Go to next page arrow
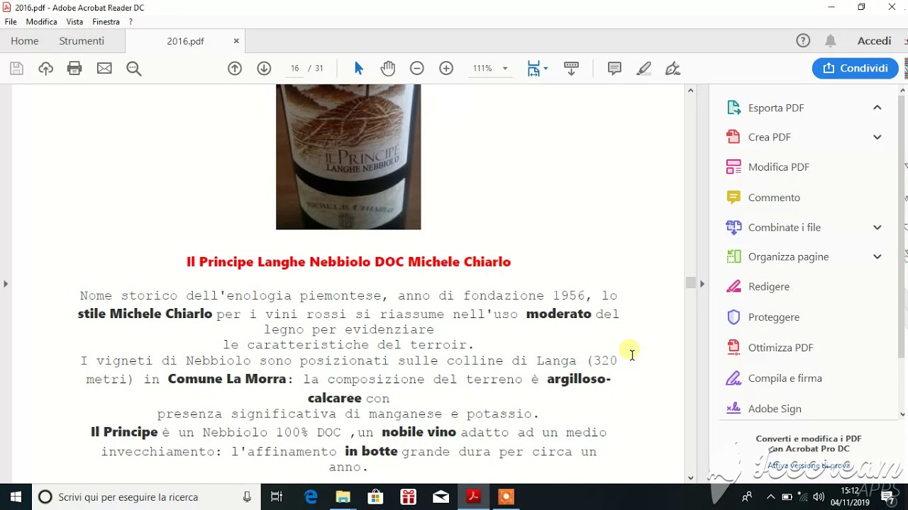Viewport: 908px width, 510px height. click(264, 69)
